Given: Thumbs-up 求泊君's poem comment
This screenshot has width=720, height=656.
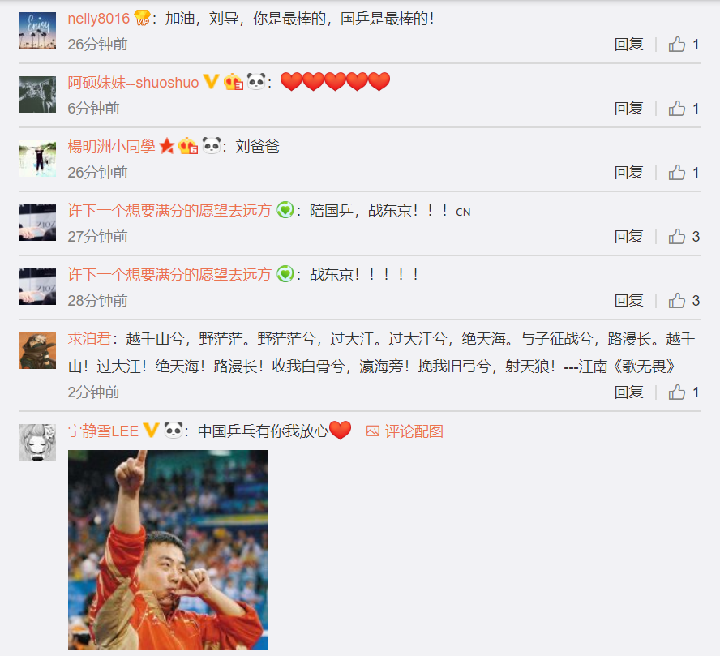Looking at the screenshot, I should coord(677,392).
